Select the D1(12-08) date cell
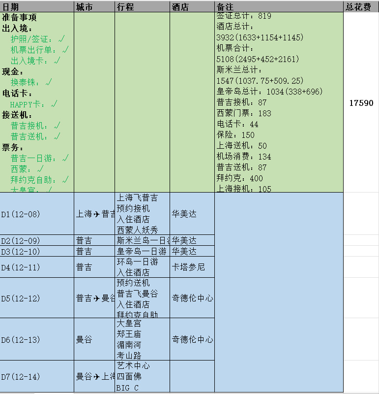 37,214
